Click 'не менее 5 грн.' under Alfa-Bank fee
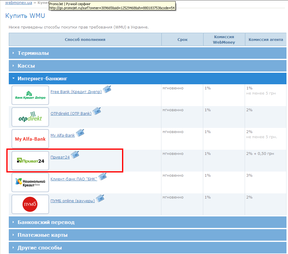This screenshot has height=254, width=288. pos(262,137)
